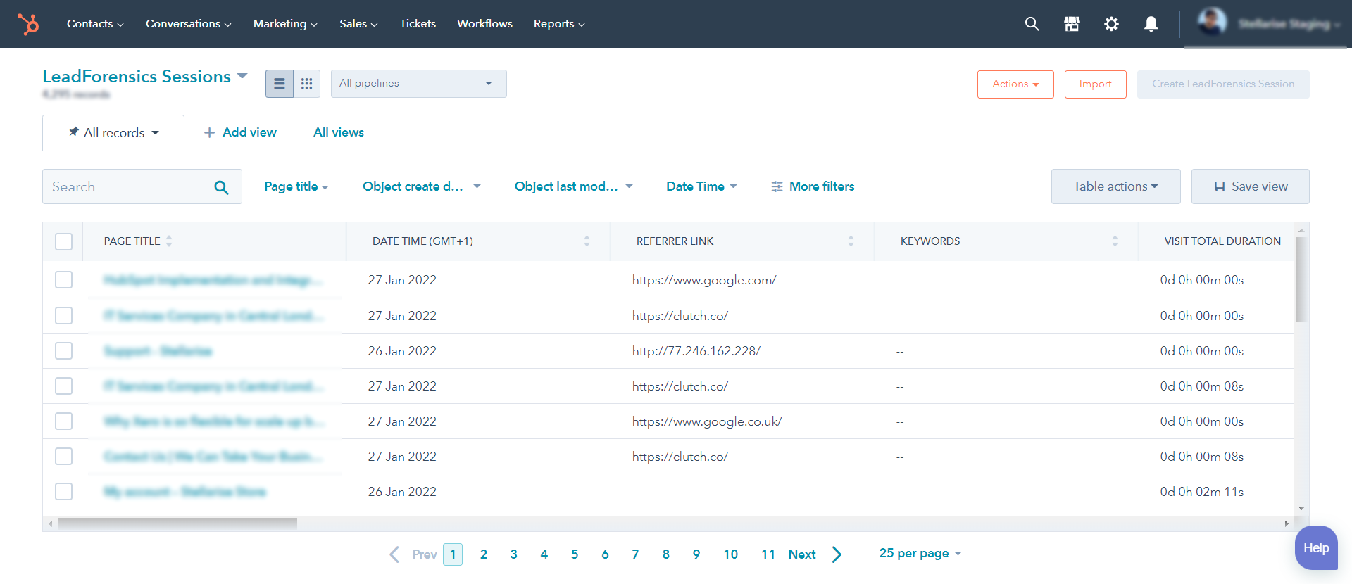Open the Date Time filter dropdown
This screenshot has height=584, width=1352.
coord(701,186)
